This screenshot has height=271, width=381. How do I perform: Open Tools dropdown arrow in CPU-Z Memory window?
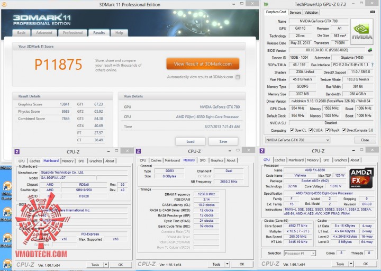[227, 264]
